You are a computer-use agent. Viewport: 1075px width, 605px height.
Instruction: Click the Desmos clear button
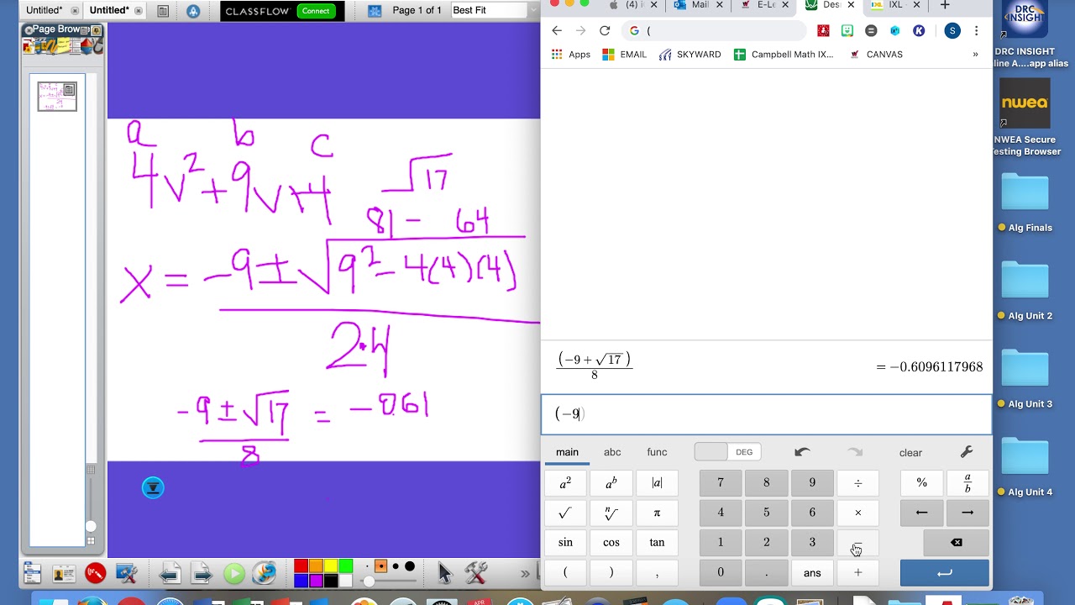pyautogui.click(x=910, y=453)
